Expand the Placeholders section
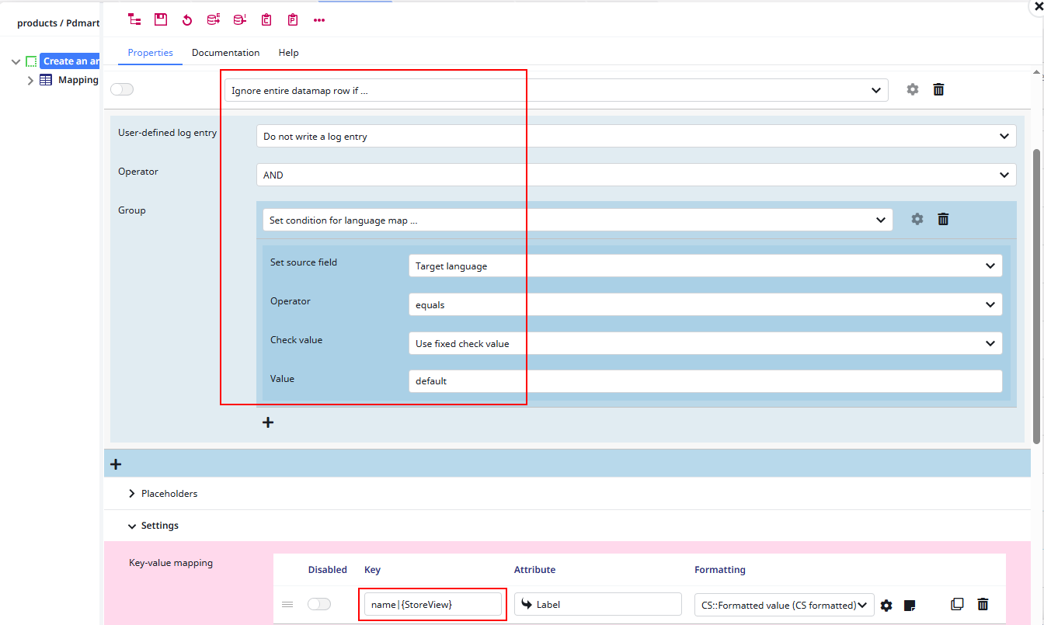Screen dimensions: 1044x625 point(132,494)
